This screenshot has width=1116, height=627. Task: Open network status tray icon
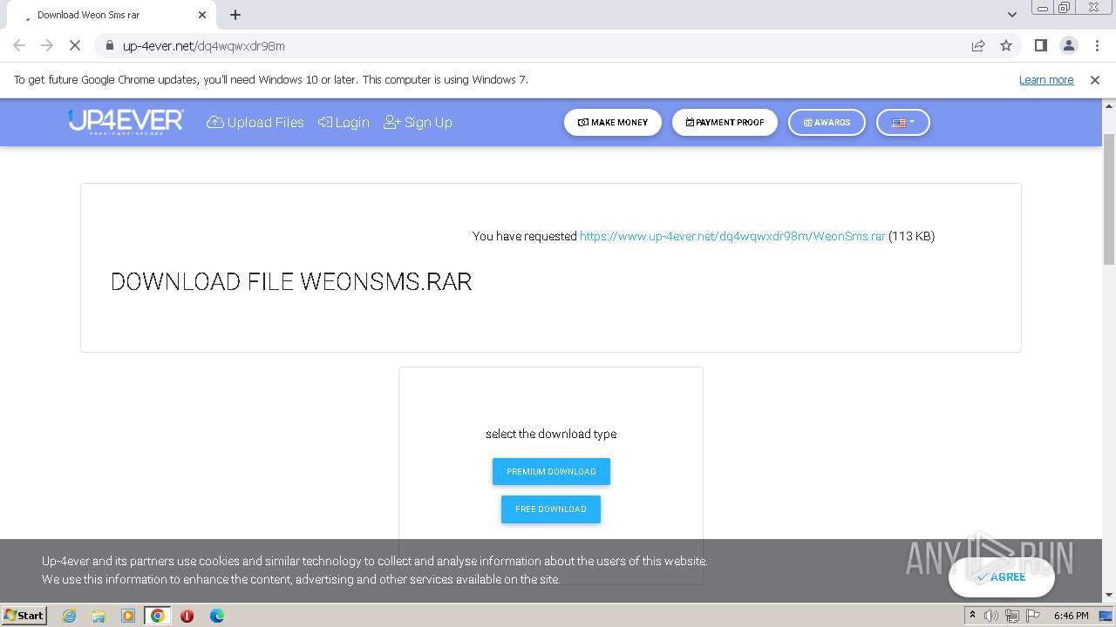(1012, 616)
